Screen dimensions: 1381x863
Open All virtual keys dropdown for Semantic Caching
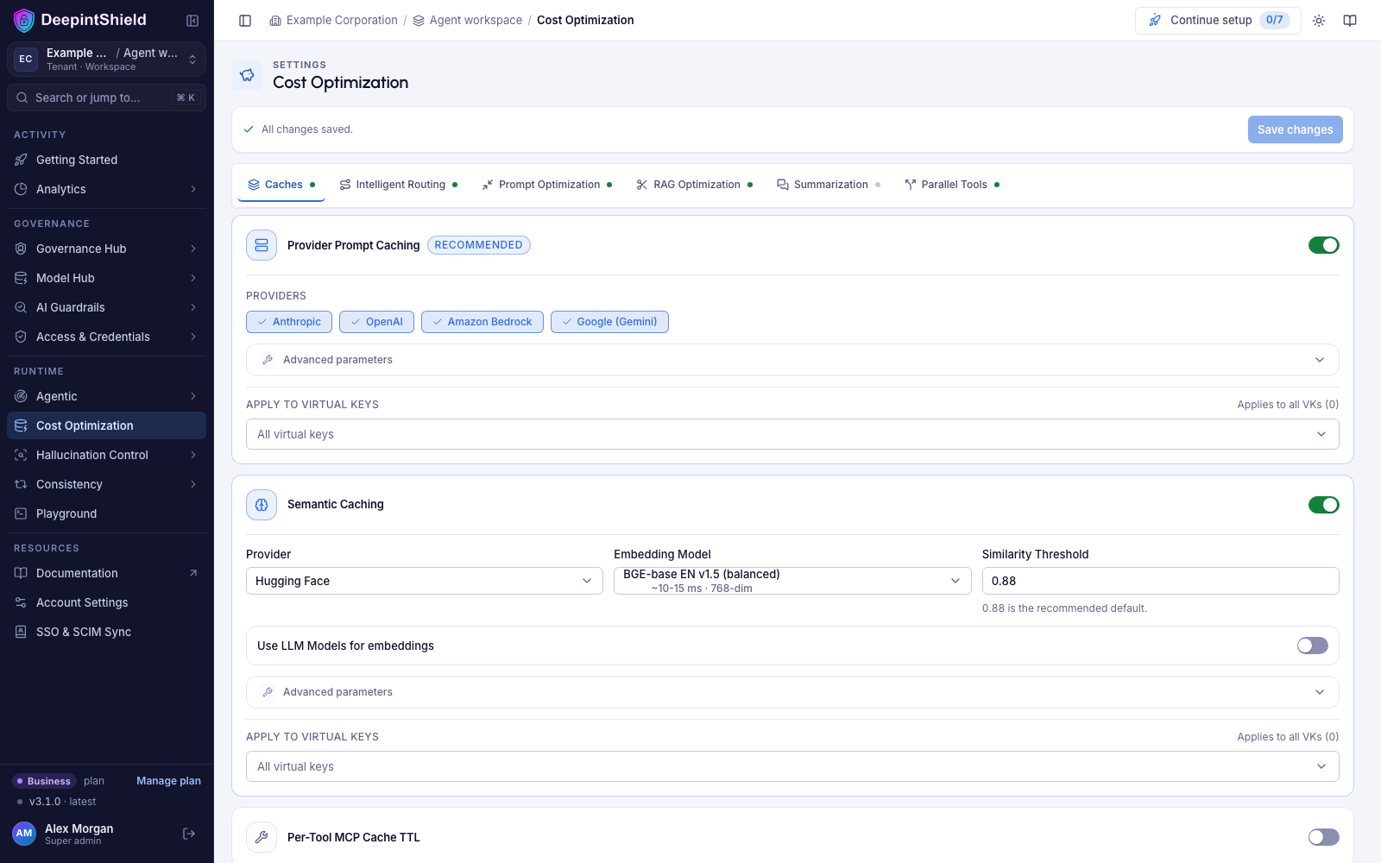(792, 766)
